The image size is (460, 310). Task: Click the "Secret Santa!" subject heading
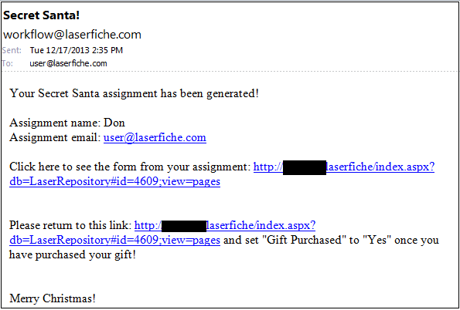42,15
